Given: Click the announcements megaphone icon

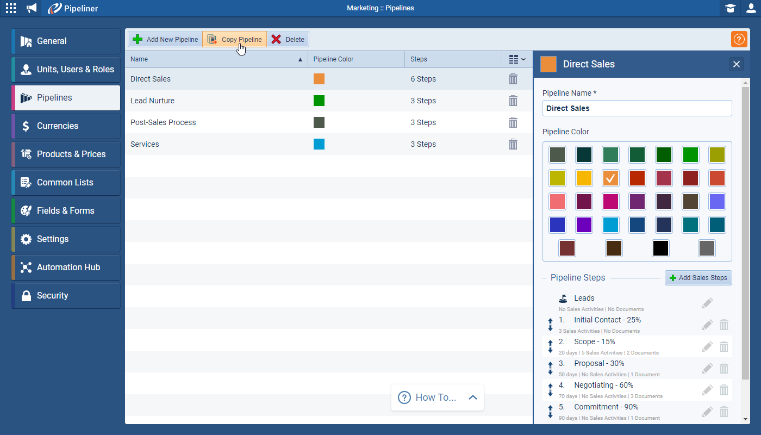Looking at the screenshot, I should (x=31, y=8).
